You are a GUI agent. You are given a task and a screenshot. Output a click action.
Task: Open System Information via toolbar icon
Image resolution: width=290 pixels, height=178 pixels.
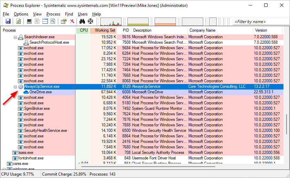tap(29, 21)
